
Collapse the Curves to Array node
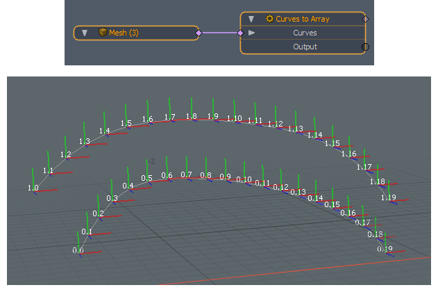(251, 19)
